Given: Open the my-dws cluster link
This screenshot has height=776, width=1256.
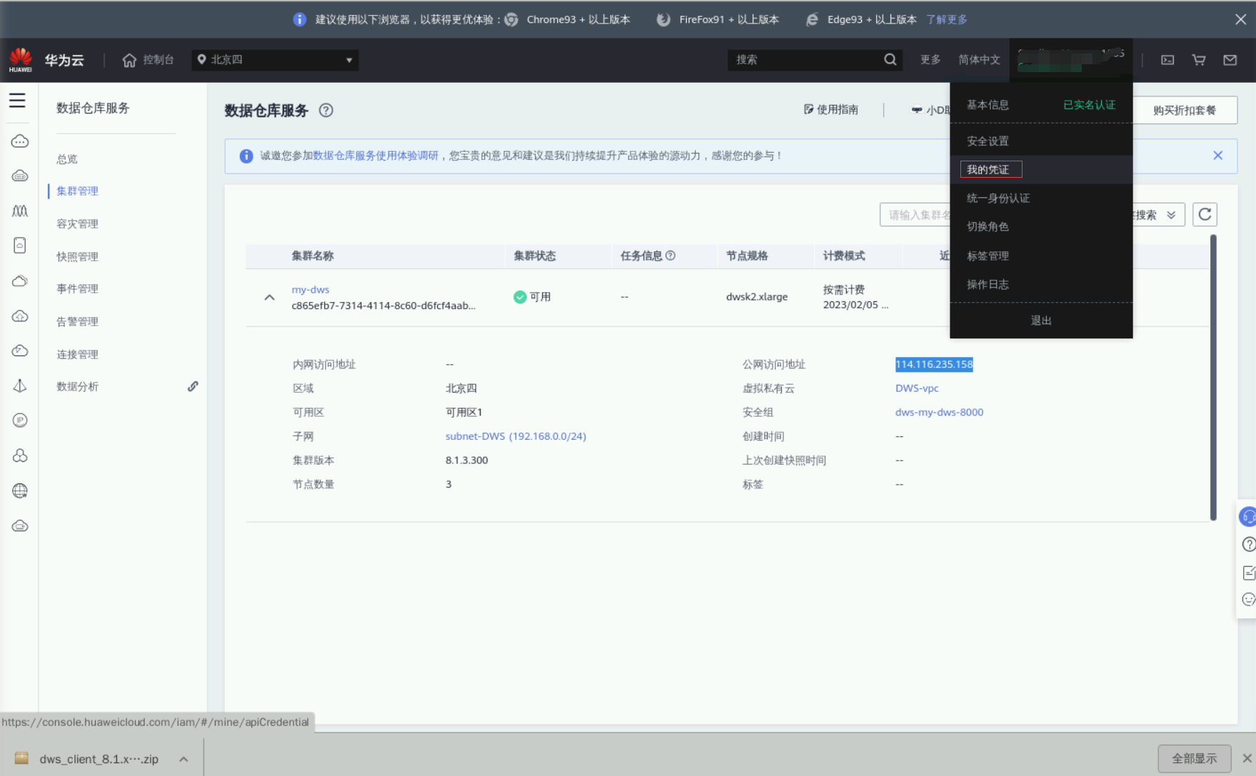Looking at the screenshot, I should pos(311,290).
